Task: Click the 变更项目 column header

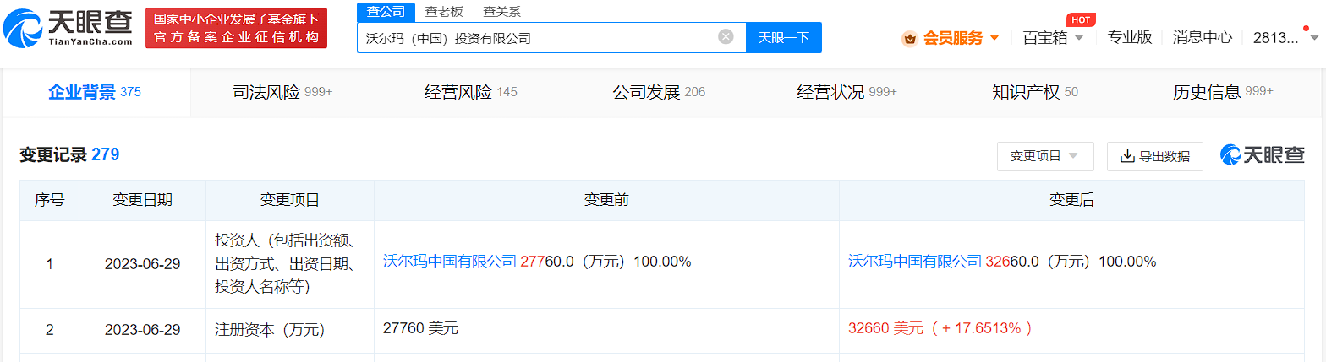Action: click(x=290, y=200)
